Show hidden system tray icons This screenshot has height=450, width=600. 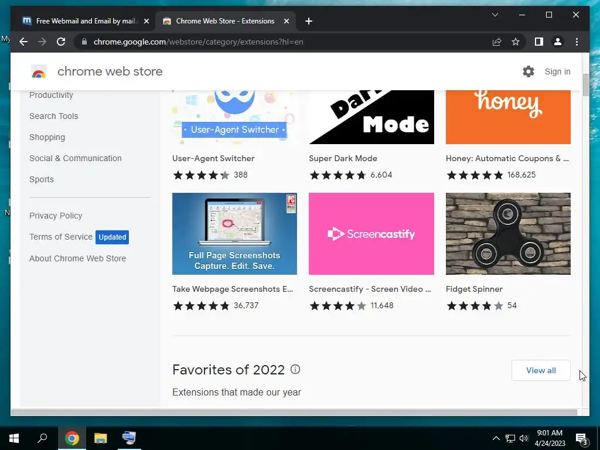[496, 438]
